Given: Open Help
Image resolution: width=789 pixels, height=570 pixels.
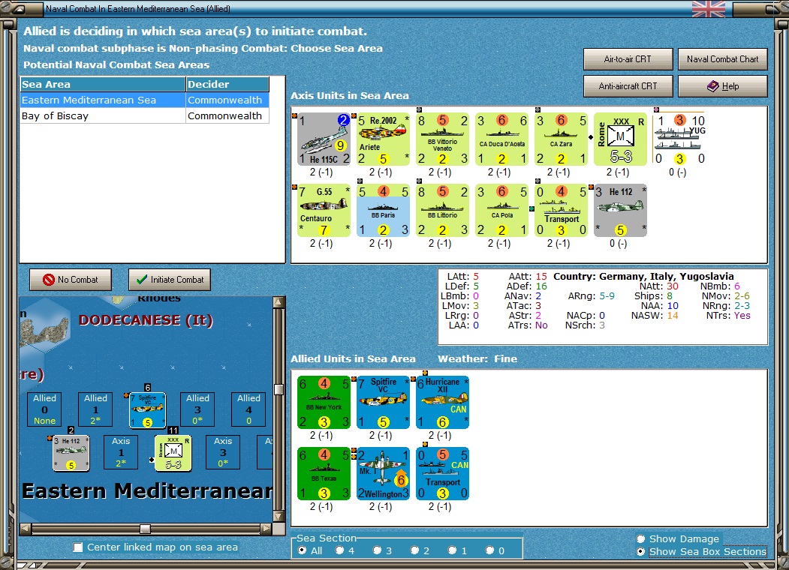Looking at the screenshot, I should click(x=723, y=86).
